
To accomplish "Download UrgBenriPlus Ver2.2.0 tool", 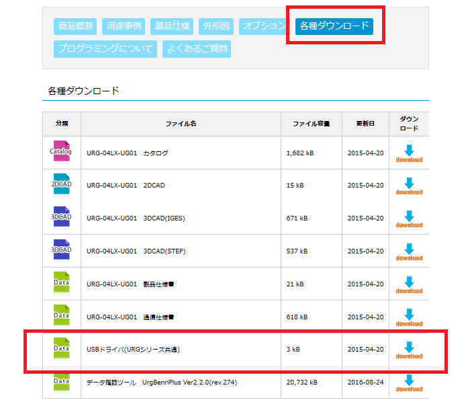I will [409, 383].
